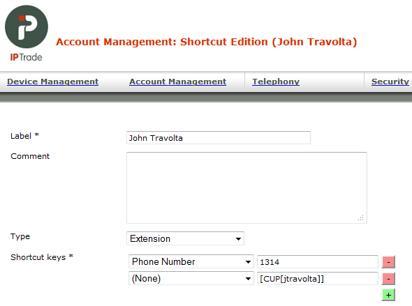Open the Device Management menu
Screen dimensions: 412x306
click(x=53, y=82)
